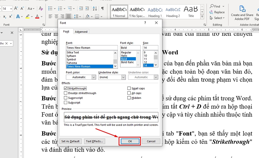Select the Heading 2 style
259x158 pixels.
click(173, 12)
